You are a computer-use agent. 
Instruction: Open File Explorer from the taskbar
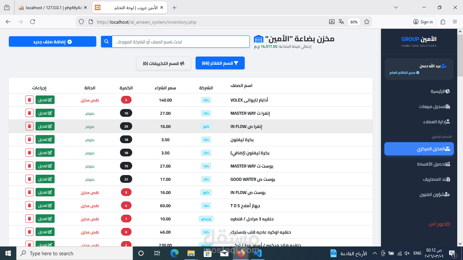[x=191, y=253]
